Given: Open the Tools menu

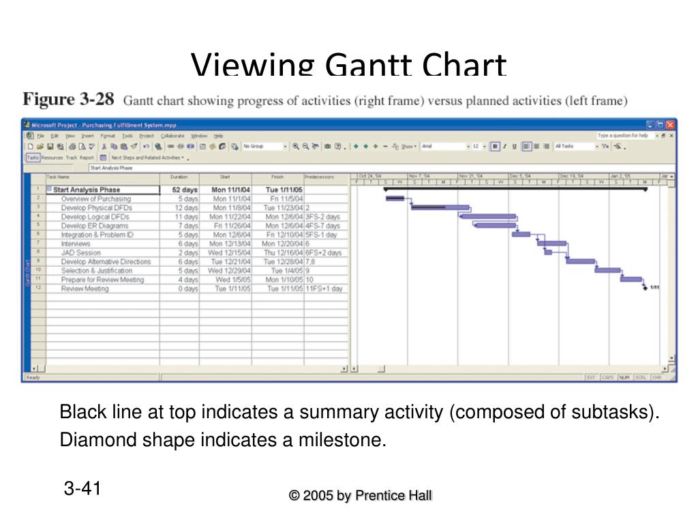Looking at the screenshot, I should 127,136.
